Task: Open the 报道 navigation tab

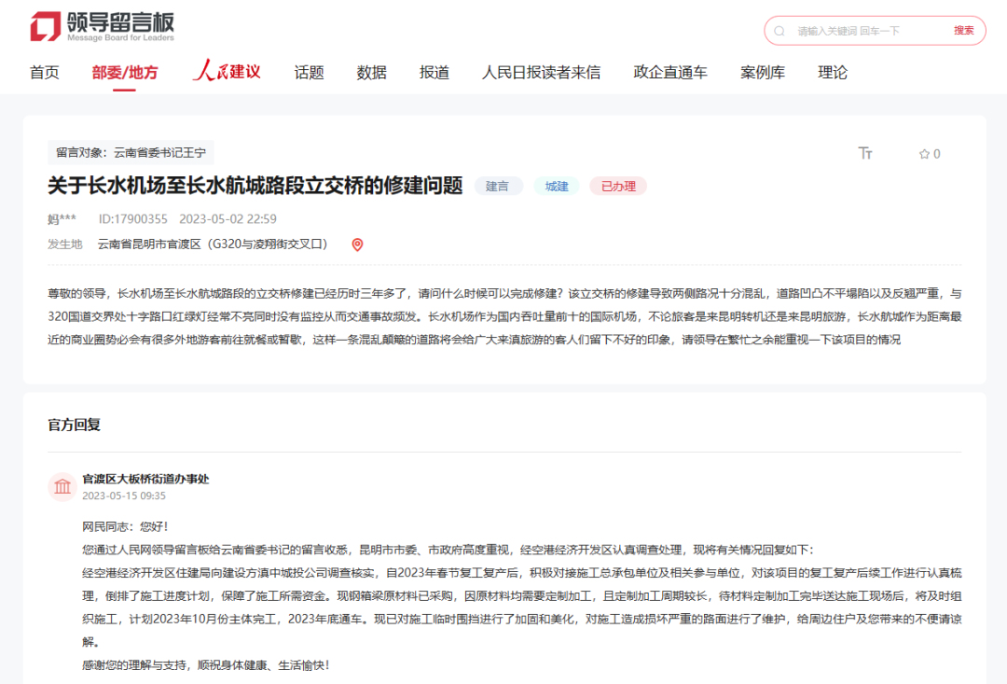Action: coord(435,72)
